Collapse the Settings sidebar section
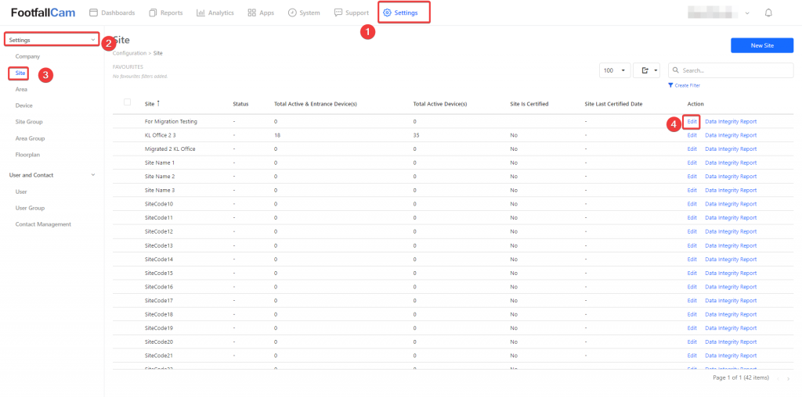The image size is (802, 397). (x=93, y=40)
